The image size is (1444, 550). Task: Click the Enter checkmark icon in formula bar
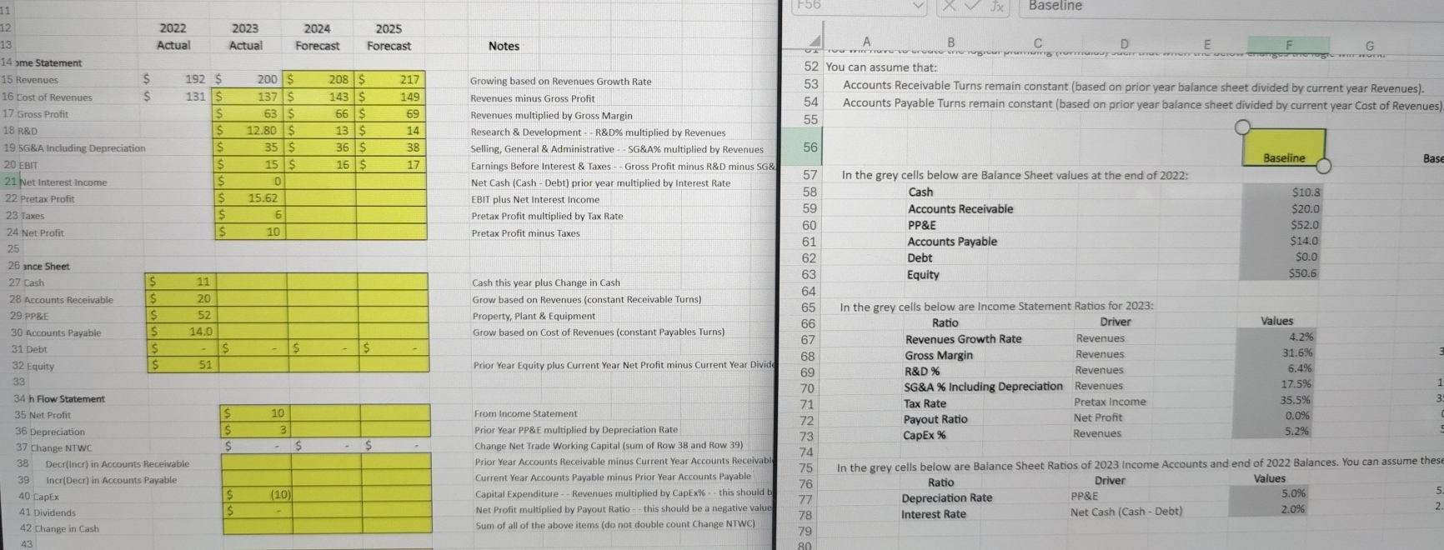[x=972, y=6]
